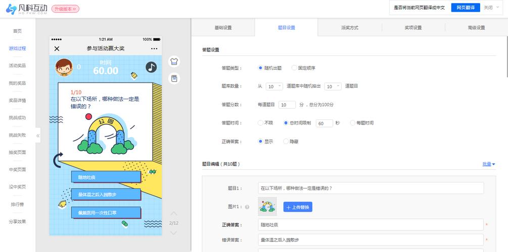Click the archive box icon beside preview
508x252 pixels.
click(174, 79)
